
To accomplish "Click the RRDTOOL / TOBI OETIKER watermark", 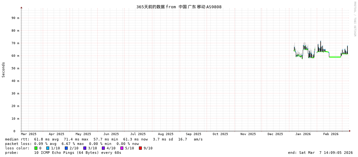I will pos(354,19).
